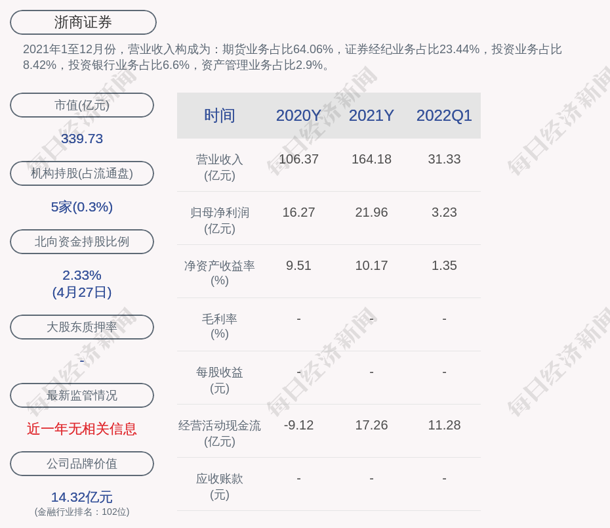Click the market cap value 339.73
The image size is (610, 528).
pyautogui.click(x=82, y=139)
